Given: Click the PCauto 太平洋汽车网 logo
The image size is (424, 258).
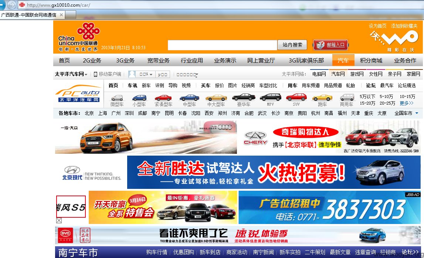Looking at the screenshot, I should point(78,93).
